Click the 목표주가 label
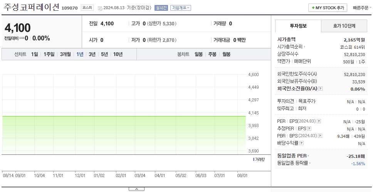Screen dimensions: 373x192 pos(307,101)
